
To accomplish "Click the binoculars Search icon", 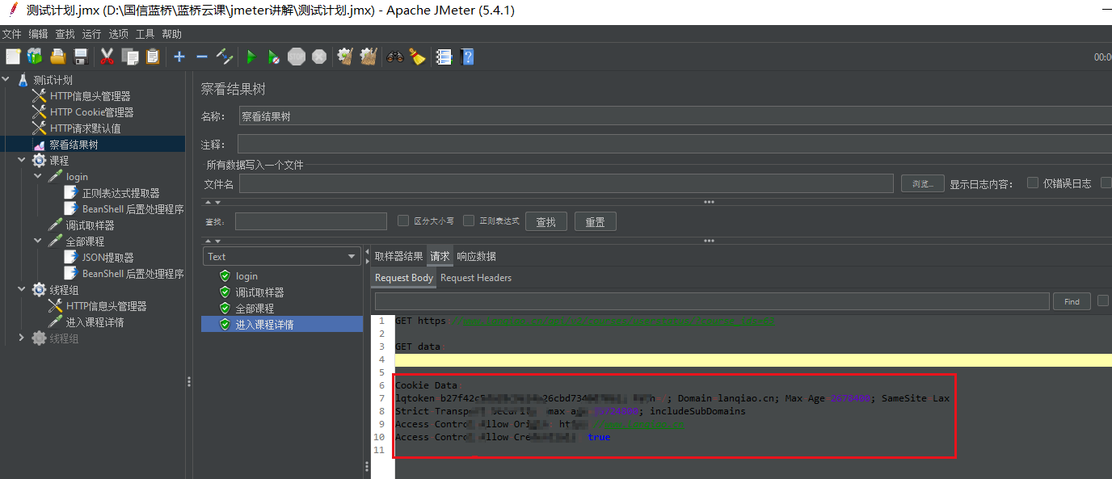I will coord(394,57).
